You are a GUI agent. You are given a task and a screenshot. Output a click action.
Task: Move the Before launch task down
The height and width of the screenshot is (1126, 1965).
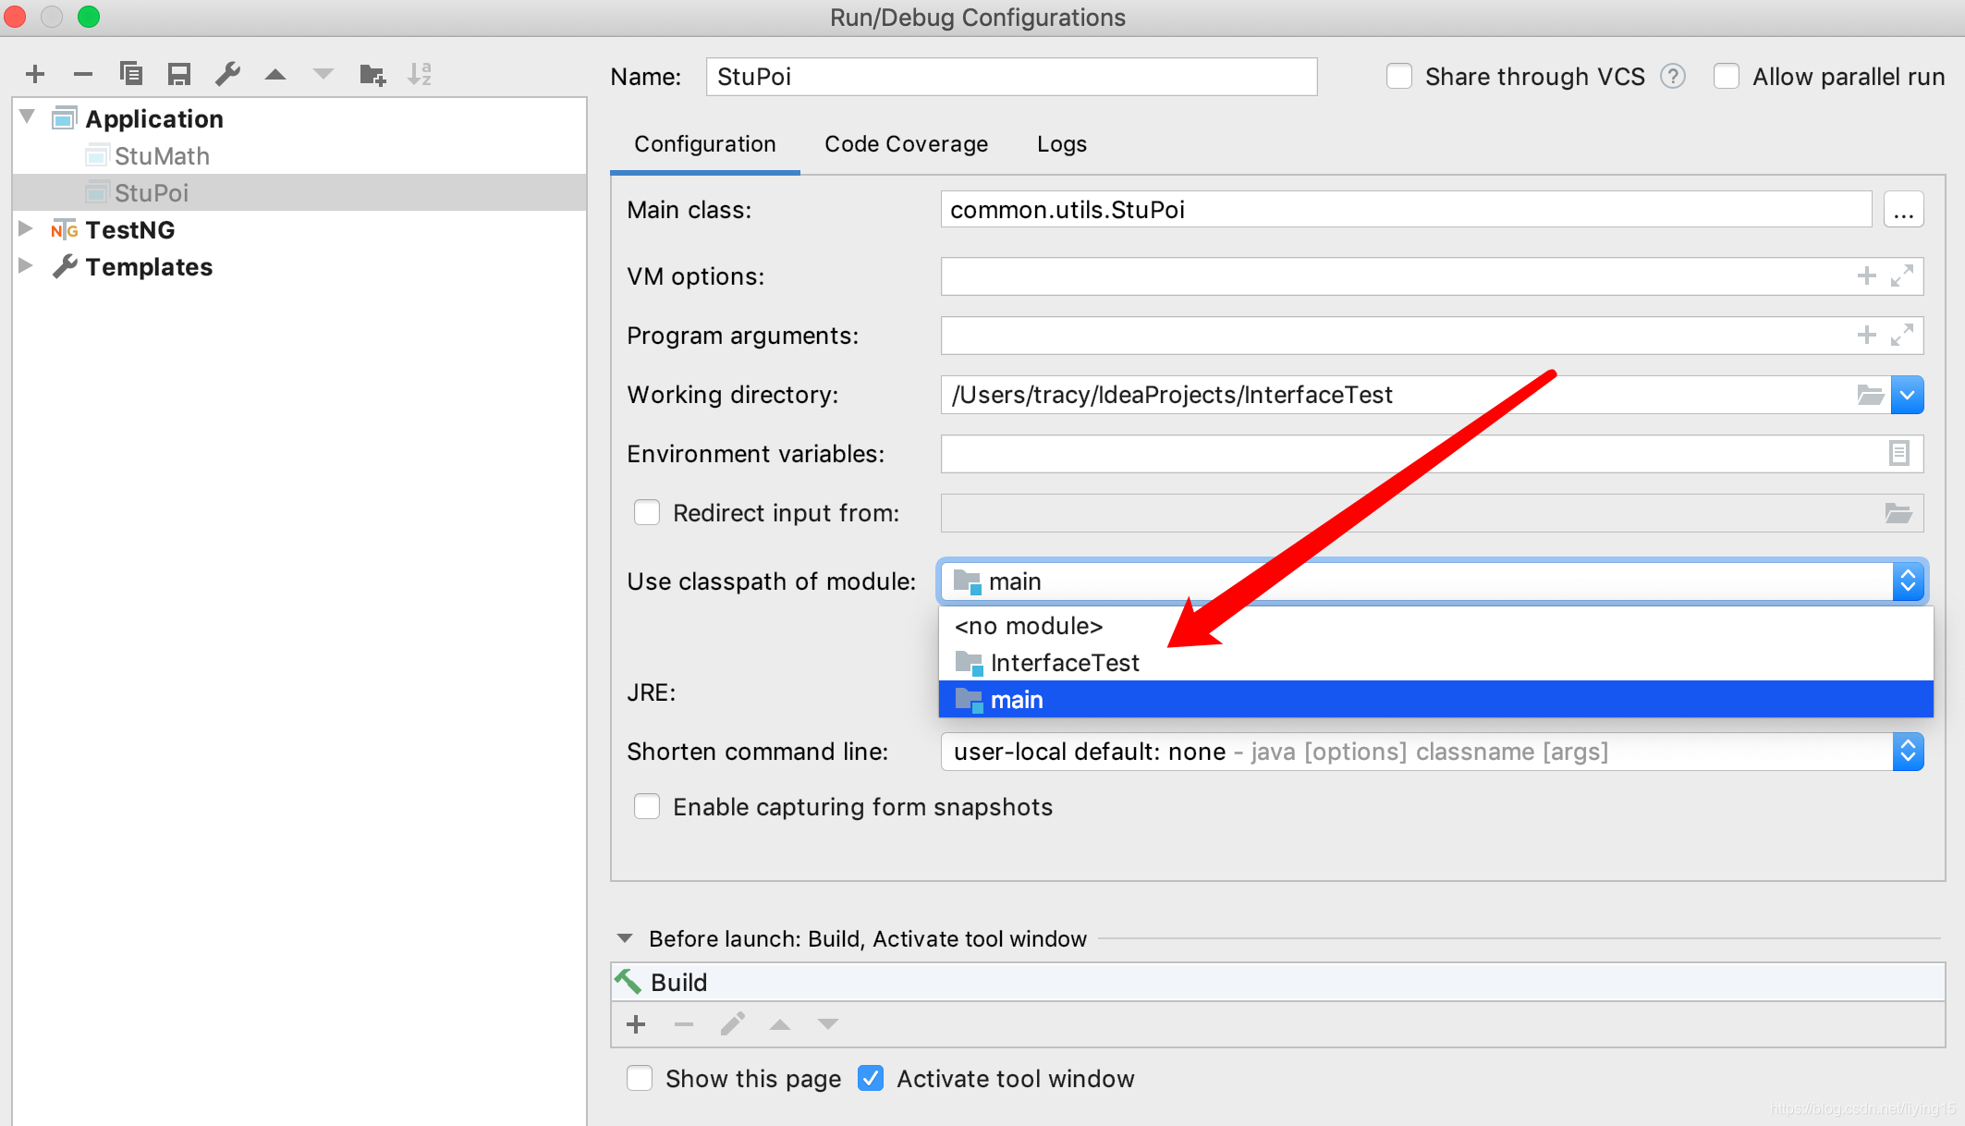(x=828, y=1024)
